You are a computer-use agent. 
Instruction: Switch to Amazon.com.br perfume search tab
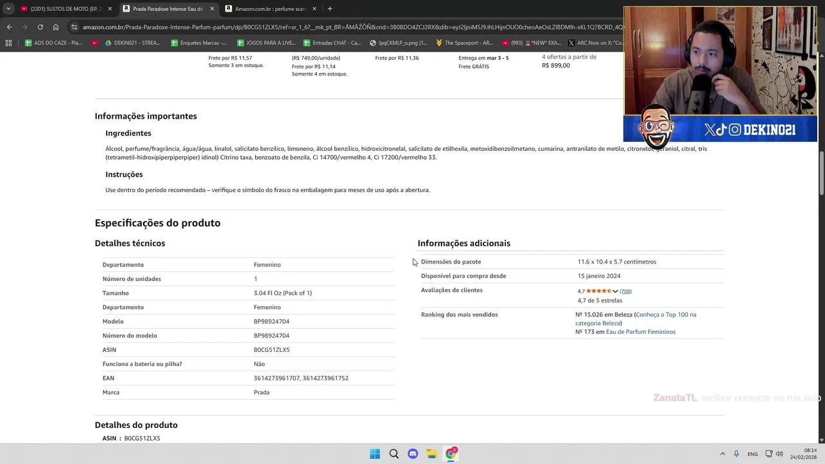point(271,8)
